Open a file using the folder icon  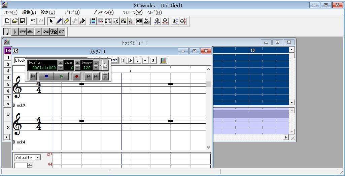[x=15, y=21]
